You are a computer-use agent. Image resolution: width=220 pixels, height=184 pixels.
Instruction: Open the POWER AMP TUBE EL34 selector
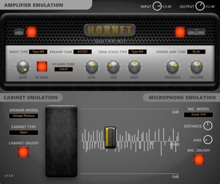(196, 52)
